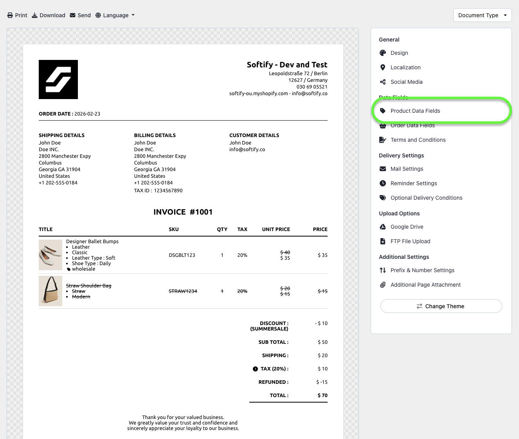
Task: Open Product Data Fields settings
Action: click(x=415, y=111)
